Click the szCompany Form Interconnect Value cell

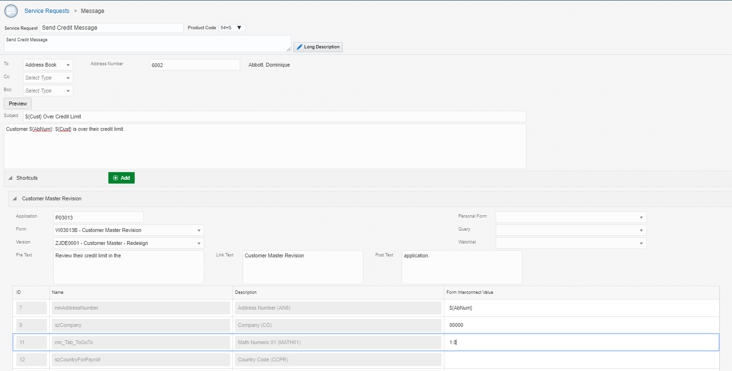click(581, 325)
